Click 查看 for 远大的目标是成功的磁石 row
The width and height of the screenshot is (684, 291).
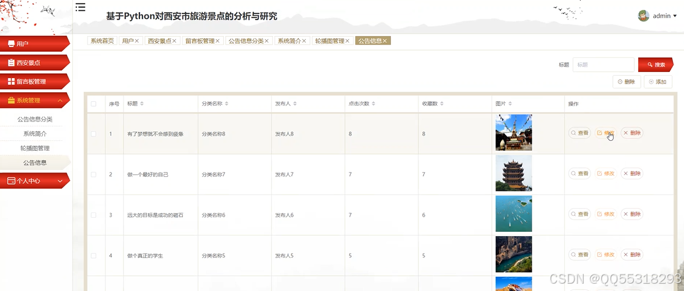(580, 214)
